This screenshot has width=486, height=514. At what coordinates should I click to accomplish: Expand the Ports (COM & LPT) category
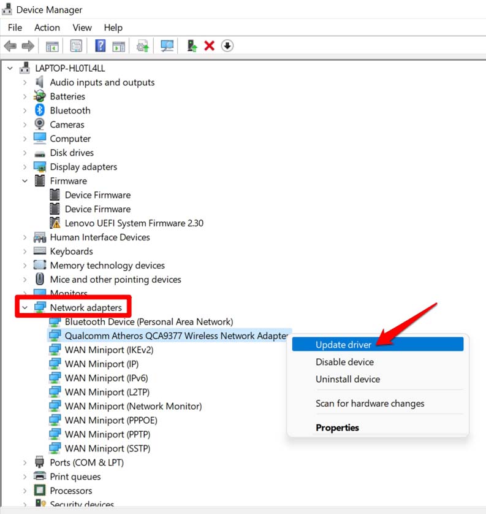25,462
